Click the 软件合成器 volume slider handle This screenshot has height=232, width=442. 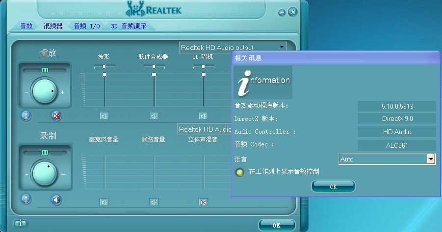154,74
